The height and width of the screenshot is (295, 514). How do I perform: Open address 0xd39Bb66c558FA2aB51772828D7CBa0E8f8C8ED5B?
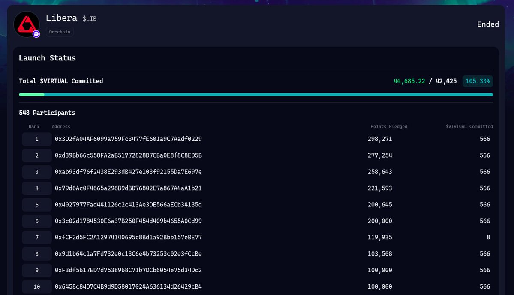(128, 155)
